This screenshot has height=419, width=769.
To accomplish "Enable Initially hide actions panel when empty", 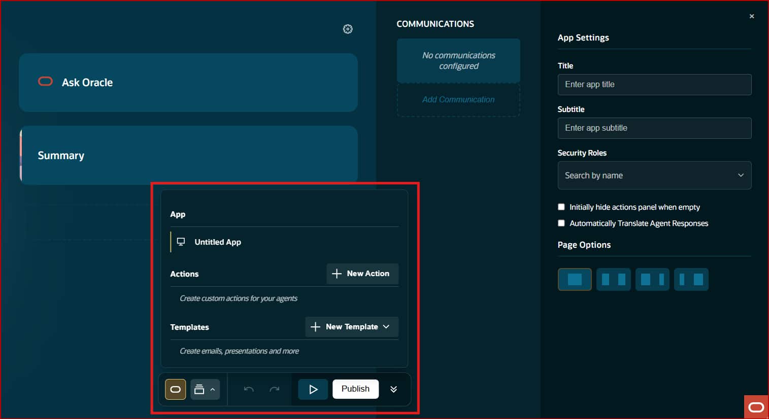I will tap(561, 207).
